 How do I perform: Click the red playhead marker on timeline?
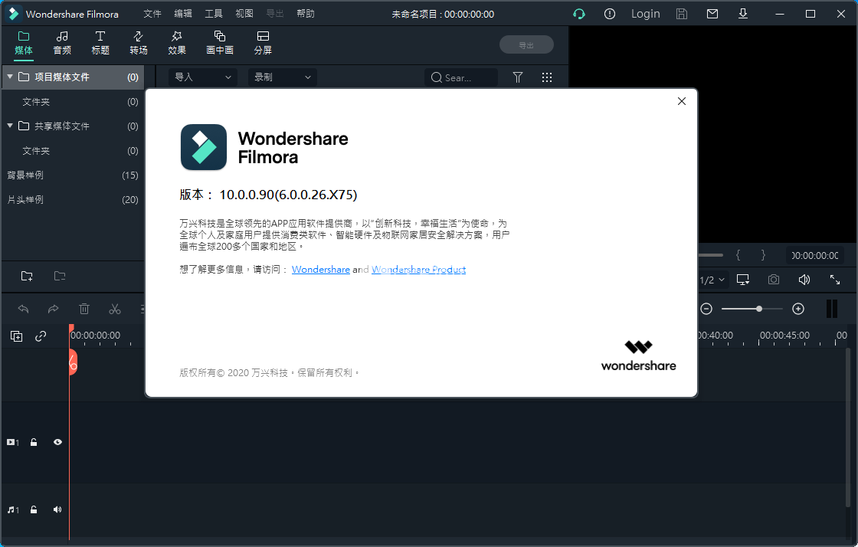[72, 361]
